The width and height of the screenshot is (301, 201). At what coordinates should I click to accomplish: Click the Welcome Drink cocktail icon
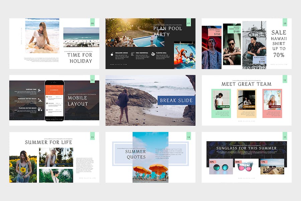112,54
